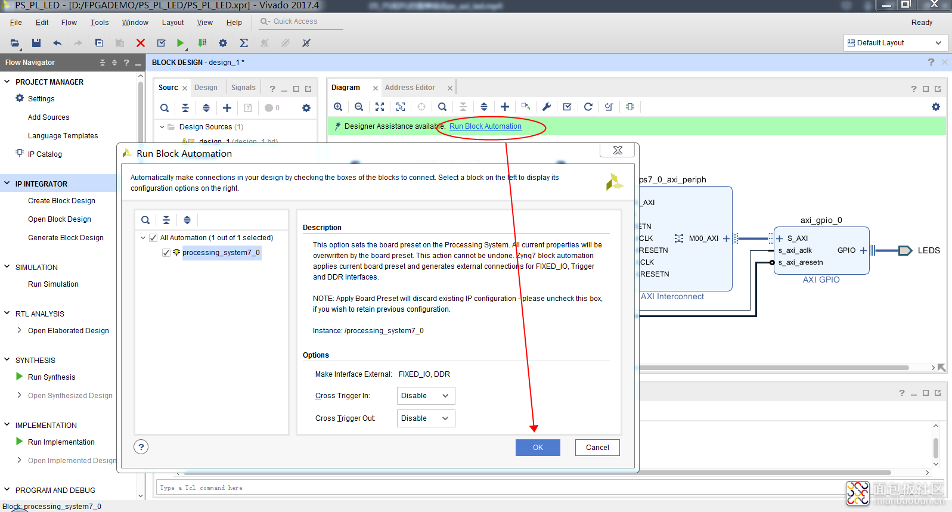Click OK in Run Block Automation dialog
Image resolution: width=952 pixels, height=512 pixels.
538,448
